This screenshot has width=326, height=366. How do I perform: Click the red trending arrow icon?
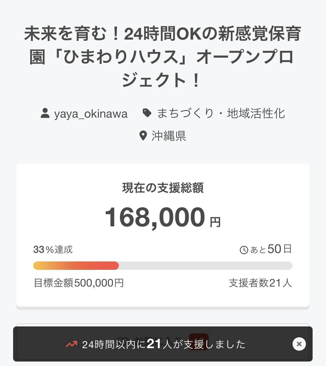[x=71, y=345]
